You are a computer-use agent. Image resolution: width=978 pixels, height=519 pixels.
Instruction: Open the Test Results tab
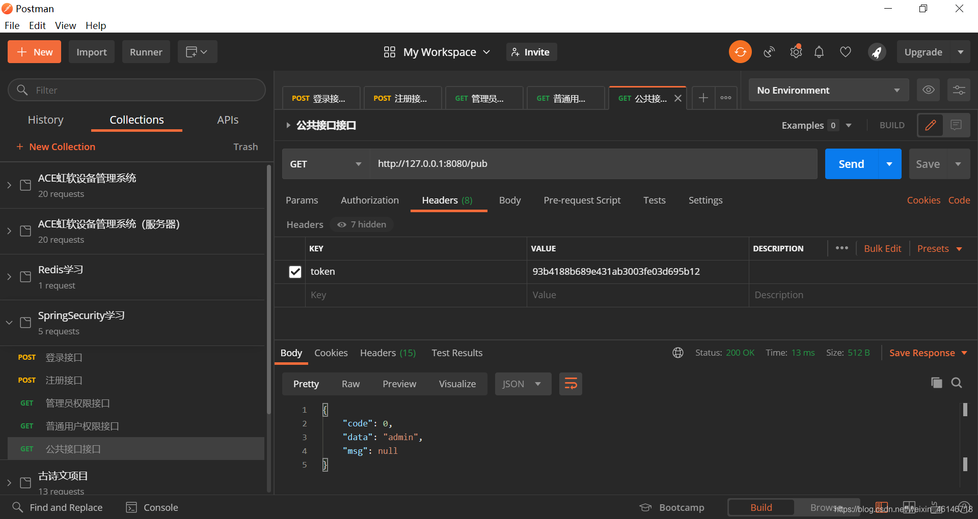click(457, 353)
